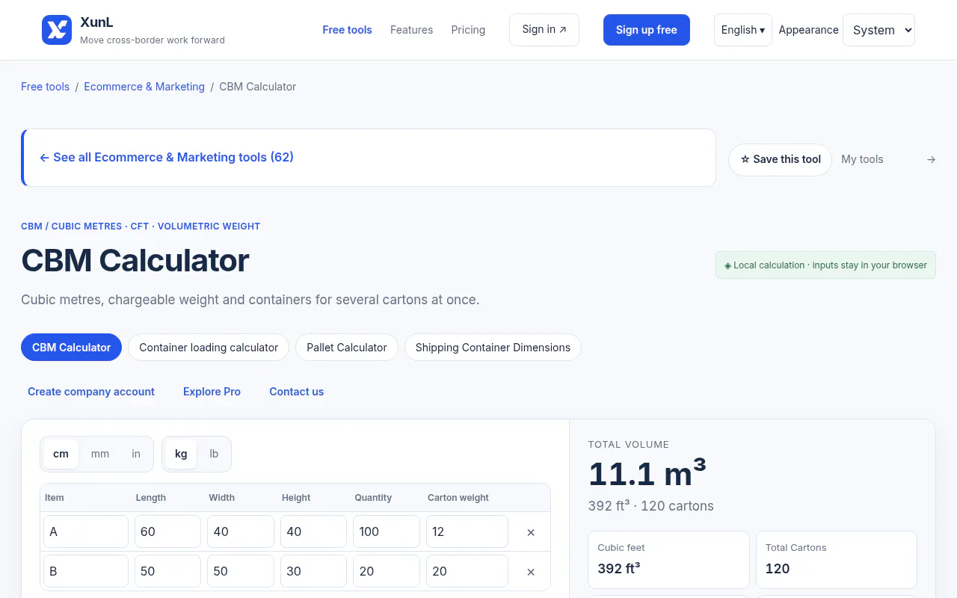This screenshot has width=957, height=598.
Task: Click the Carton weight field for row A
Action: 467,531
